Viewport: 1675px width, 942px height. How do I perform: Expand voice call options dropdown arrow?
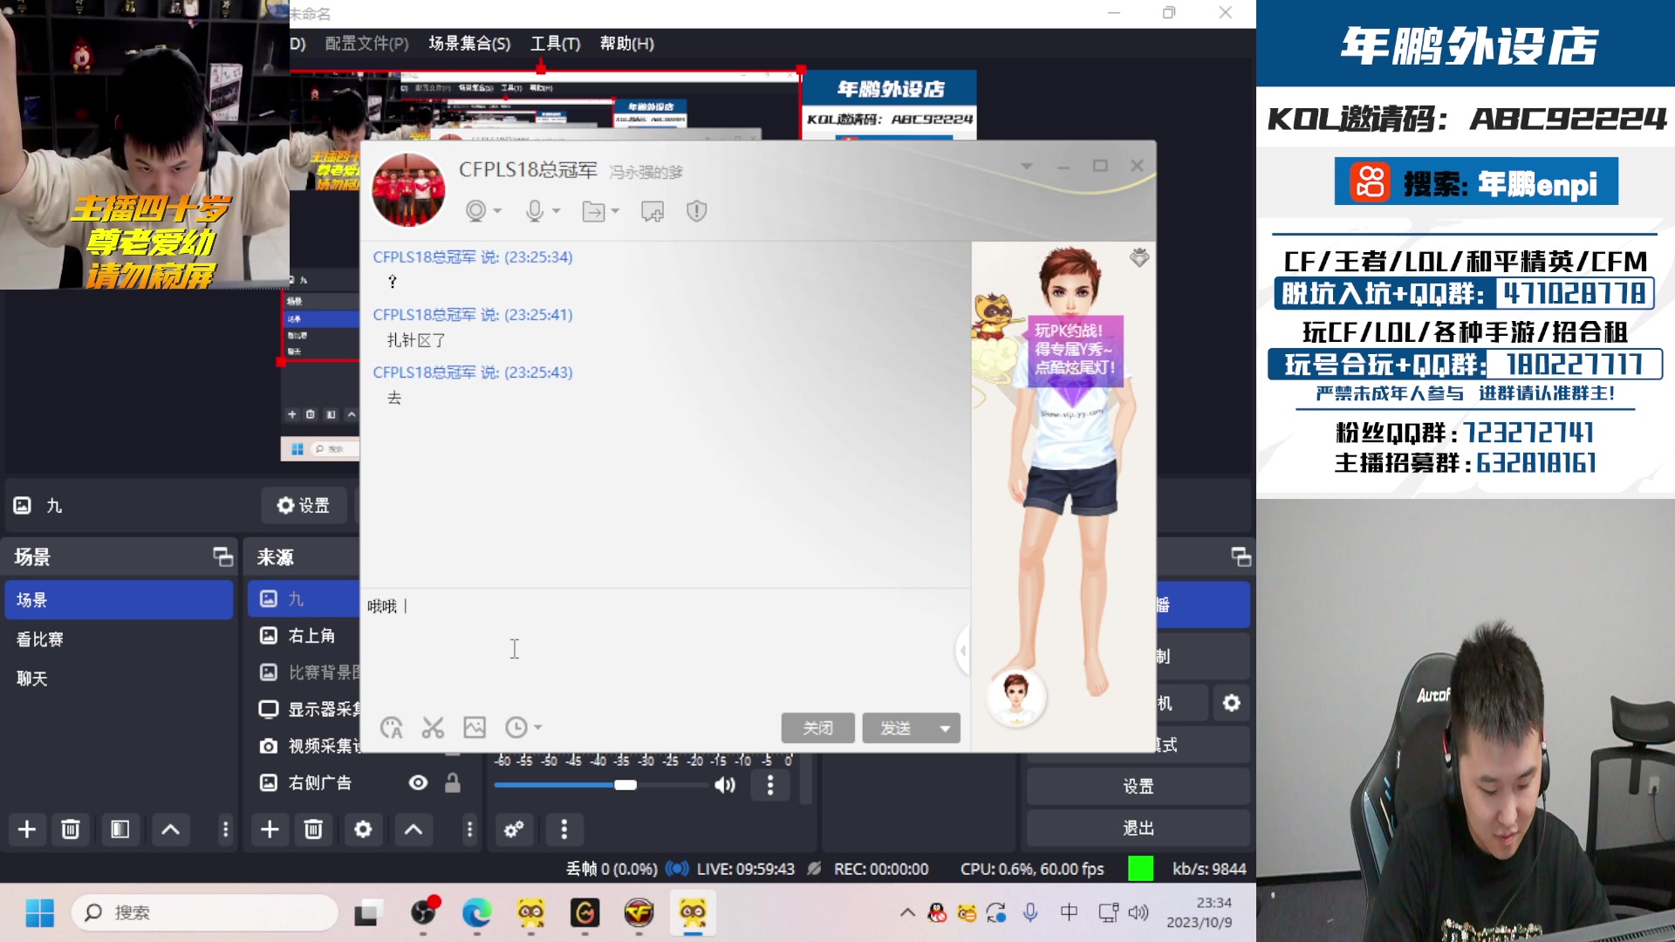tap(556, 212)
